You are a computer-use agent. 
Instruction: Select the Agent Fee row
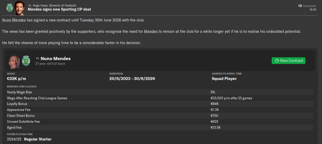(160, 127)
